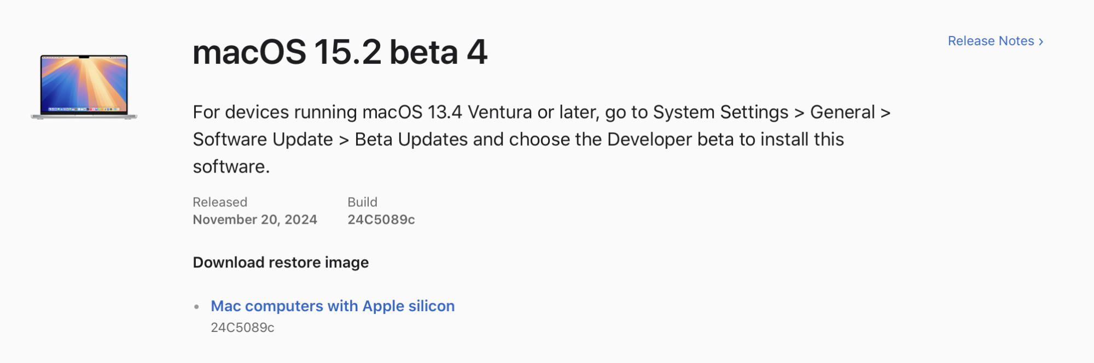Select the Build label text
The image size is (1094, 363).
coord(362,202)
